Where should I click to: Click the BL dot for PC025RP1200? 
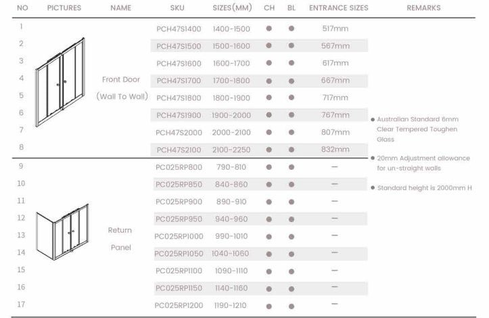point(292,305)
